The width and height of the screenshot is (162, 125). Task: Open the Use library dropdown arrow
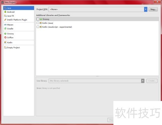[143, 81]
